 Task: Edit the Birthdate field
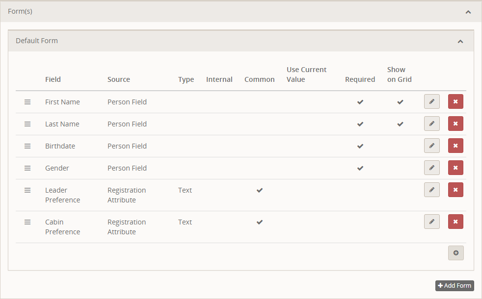(431, 146)
